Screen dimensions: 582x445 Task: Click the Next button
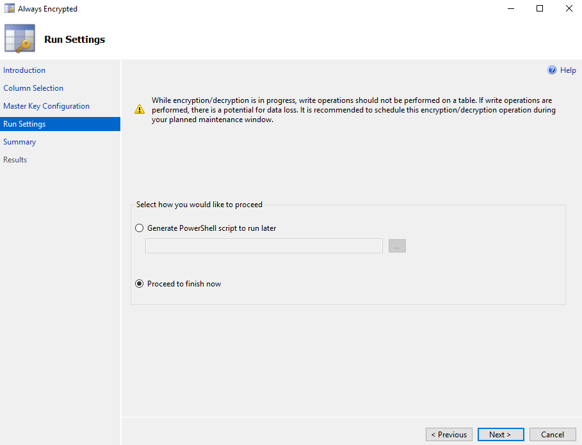501,435
